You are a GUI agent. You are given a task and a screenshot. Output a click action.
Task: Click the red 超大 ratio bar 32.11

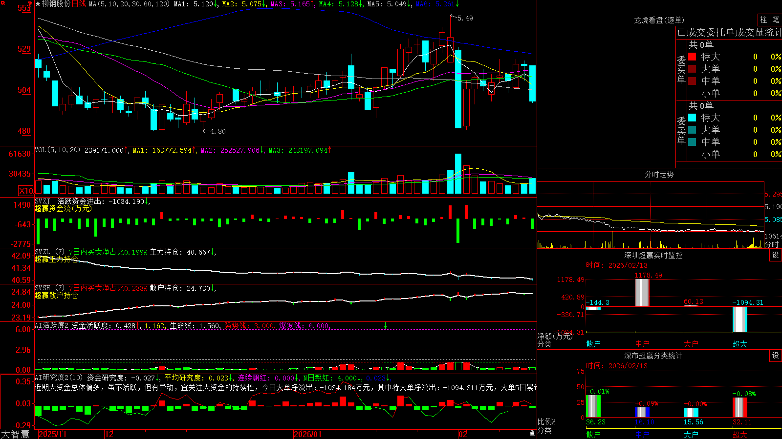pos(740,407)
